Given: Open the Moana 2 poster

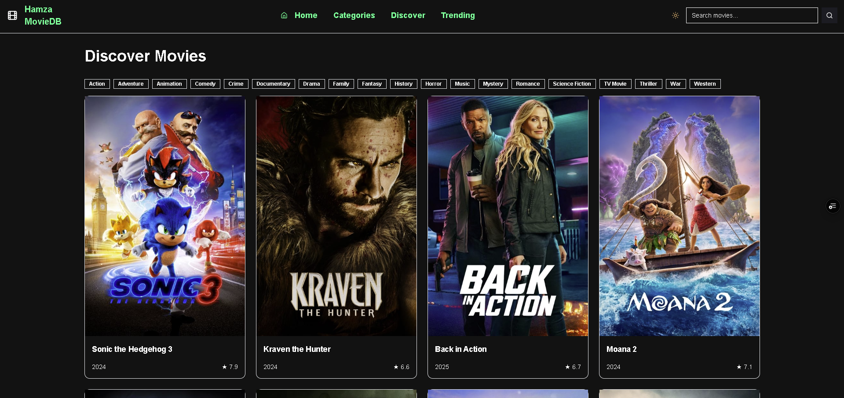Looking at the screenshot, I should [x=680, y=216].
